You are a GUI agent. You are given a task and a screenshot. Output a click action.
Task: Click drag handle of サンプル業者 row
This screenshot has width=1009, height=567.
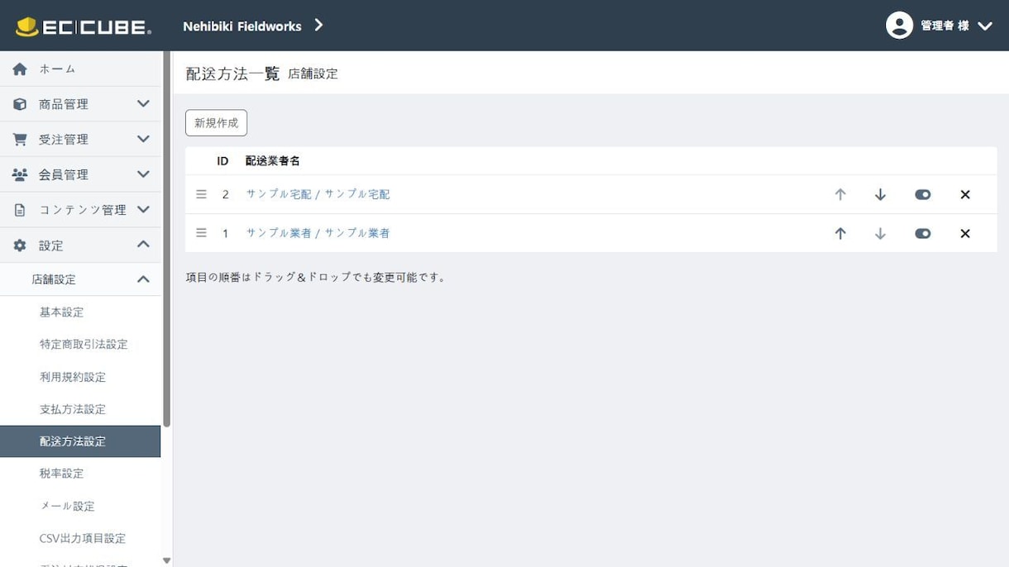point(201,233)
